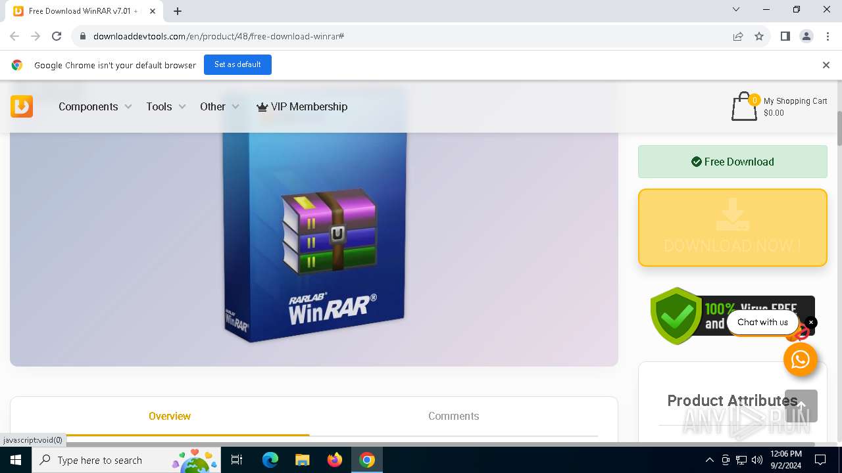Click the URL address bar
The width and height of the screenshot is (842, 473).
click(x=401, y=36)
